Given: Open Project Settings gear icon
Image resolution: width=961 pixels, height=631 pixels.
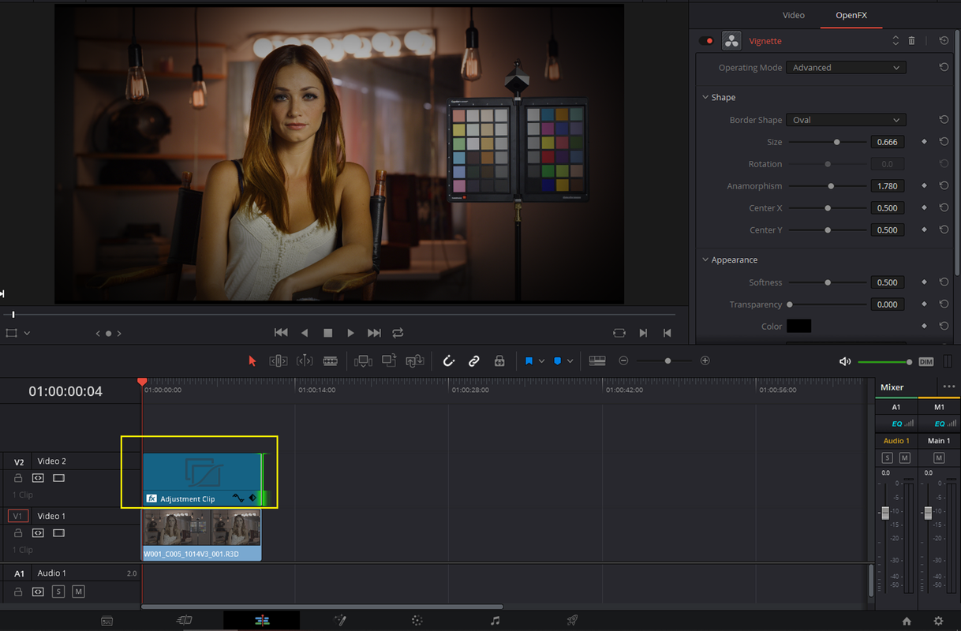Looking at the screenshot, I should (938, 621).
